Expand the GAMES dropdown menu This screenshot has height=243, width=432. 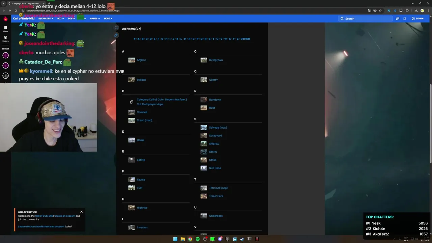coord(95,19)
